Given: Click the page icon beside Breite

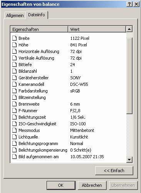Looking at the screenshot, I should pos(15,38).
